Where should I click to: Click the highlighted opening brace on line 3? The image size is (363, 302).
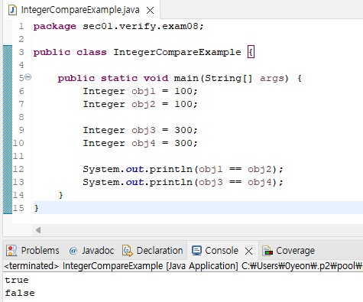(251, 52)
